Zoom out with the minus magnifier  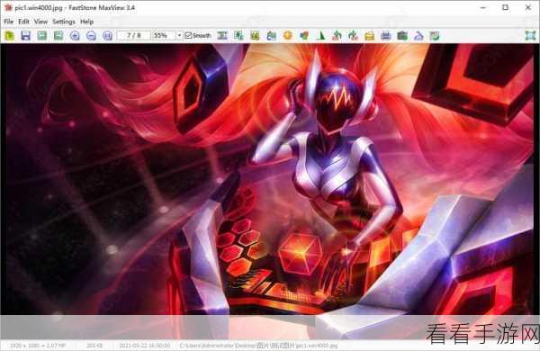[x=91, y=35]
